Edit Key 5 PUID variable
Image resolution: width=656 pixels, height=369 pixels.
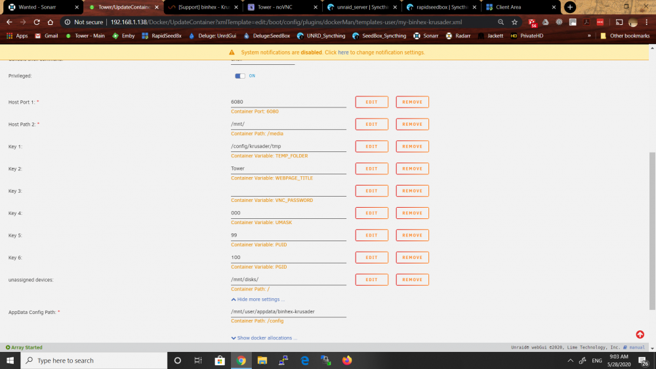(x=371, y=235)
